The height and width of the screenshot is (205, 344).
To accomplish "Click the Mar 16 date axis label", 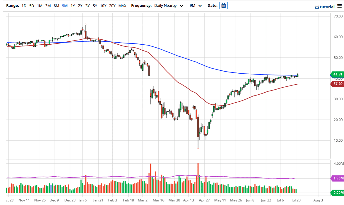I will click(159, 200).
